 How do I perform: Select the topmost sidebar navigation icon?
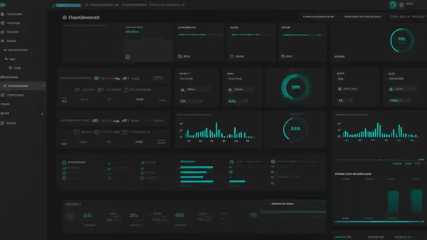coord(3,14)
